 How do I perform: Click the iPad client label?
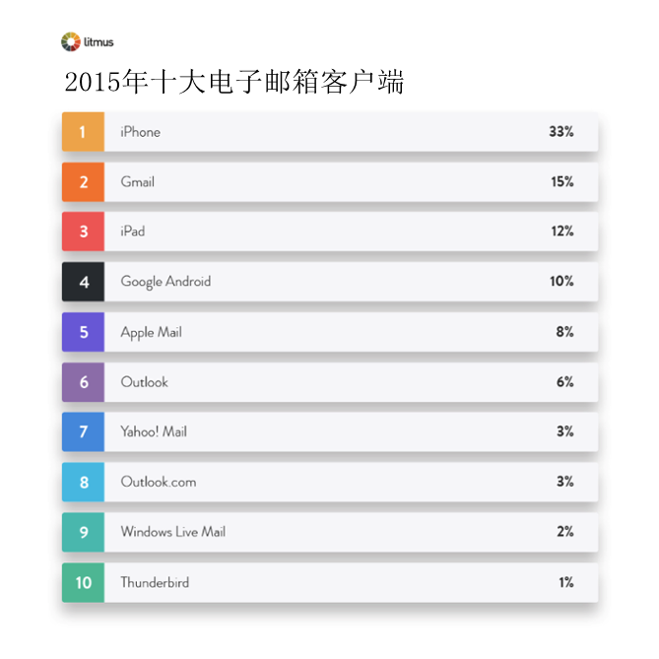click(x=133, y=231)
